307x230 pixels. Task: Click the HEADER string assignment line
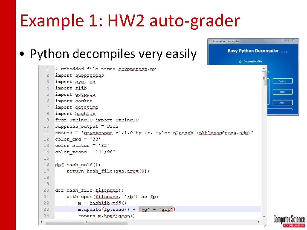pyautogui.click(x=154, y=133)
